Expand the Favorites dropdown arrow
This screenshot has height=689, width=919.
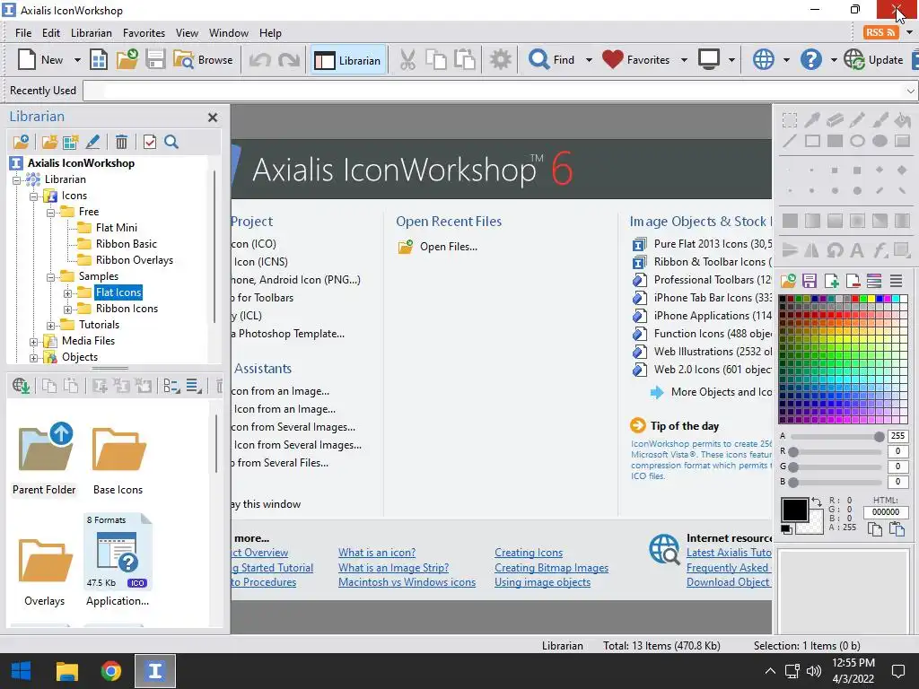683,60
